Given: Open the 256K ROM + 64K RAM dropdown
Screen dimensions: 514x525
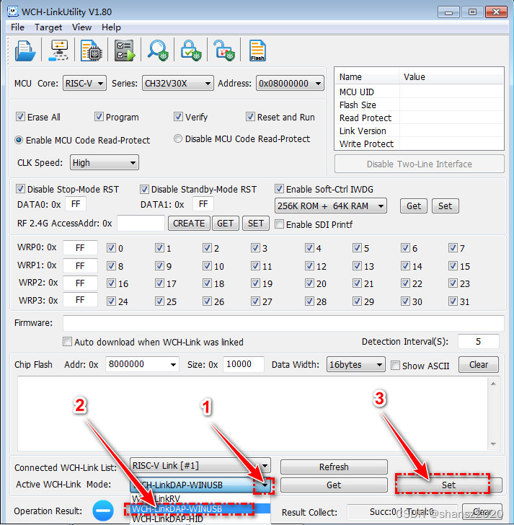Looking at the screenshot, I should click(330, 206).
